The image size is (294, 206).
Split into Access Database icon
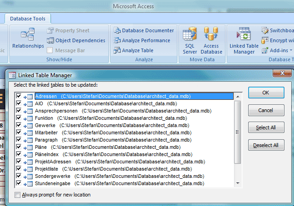click(211, 34)
